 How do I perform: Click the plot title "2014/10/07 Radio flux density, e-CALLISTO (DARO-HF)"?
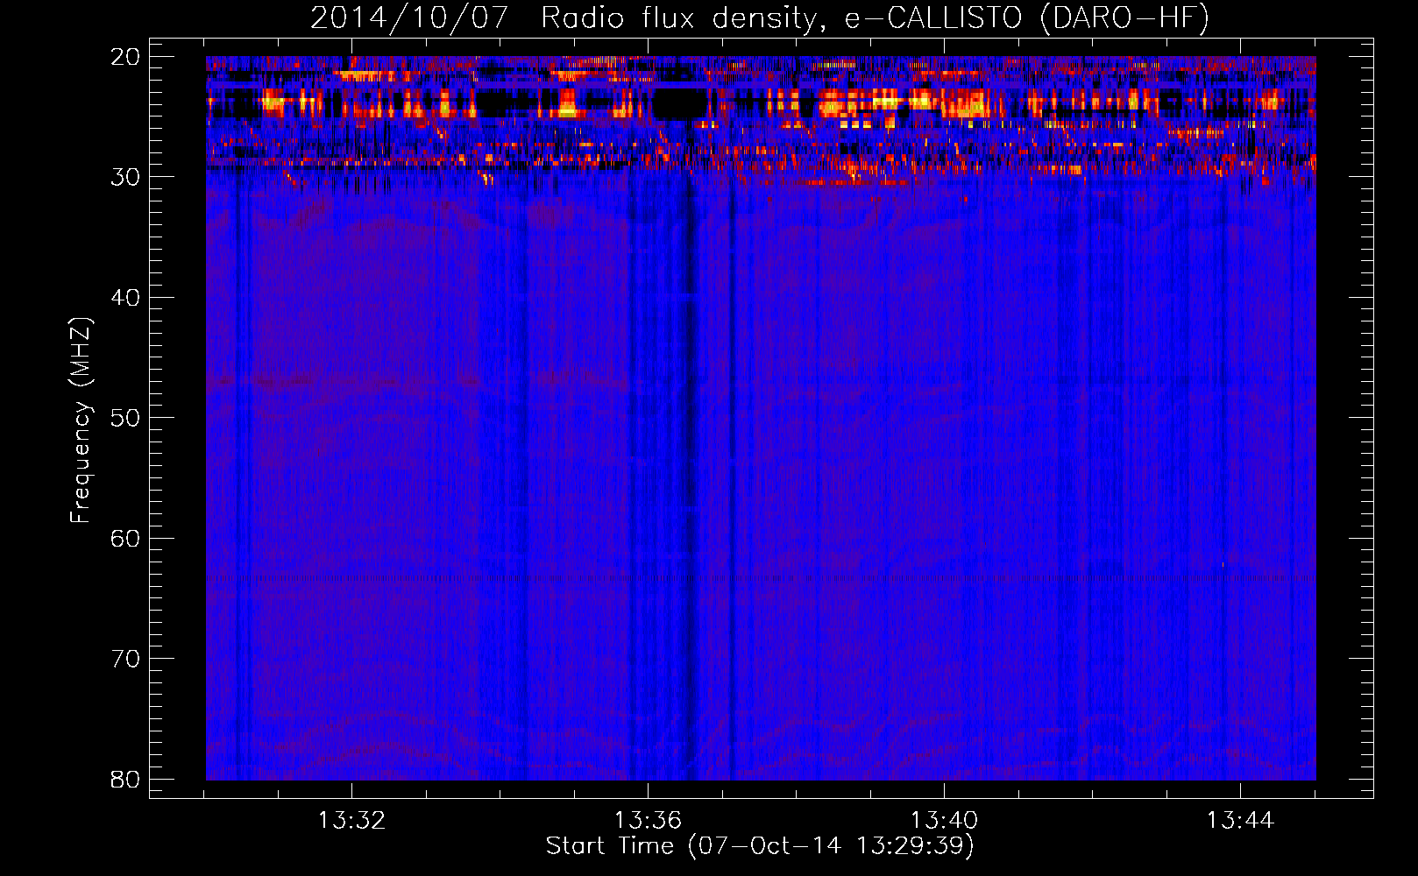coord(760,18)
